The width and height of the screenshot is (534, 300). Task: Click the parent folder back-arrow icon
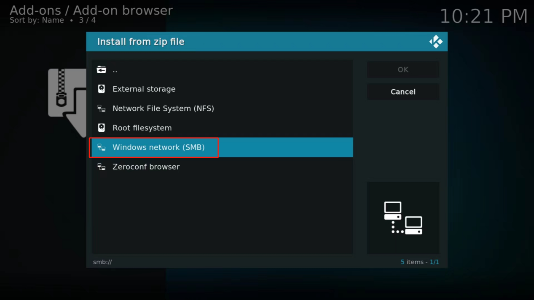click(x=102, y=69)
